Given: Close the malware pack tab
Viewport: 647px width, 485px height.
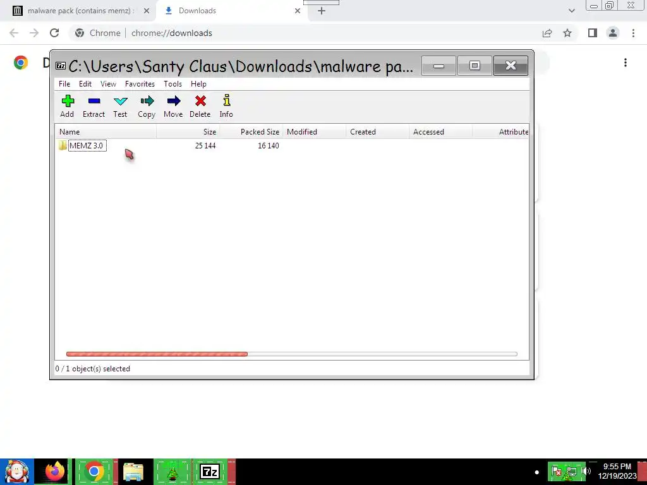Looking at the screenshot, I should (146, 11).
